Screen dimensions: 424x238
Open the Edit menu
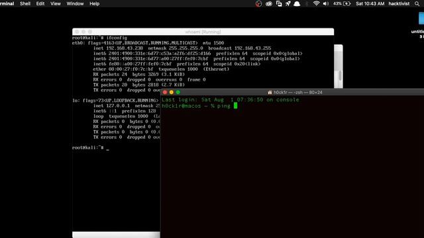[x=40, y=4]
